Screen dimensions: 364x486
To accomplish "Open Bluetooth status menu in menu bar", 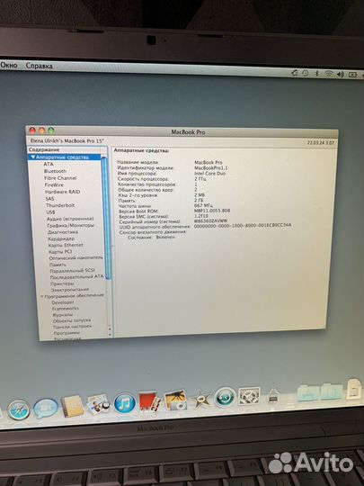I will click(316, 74).
